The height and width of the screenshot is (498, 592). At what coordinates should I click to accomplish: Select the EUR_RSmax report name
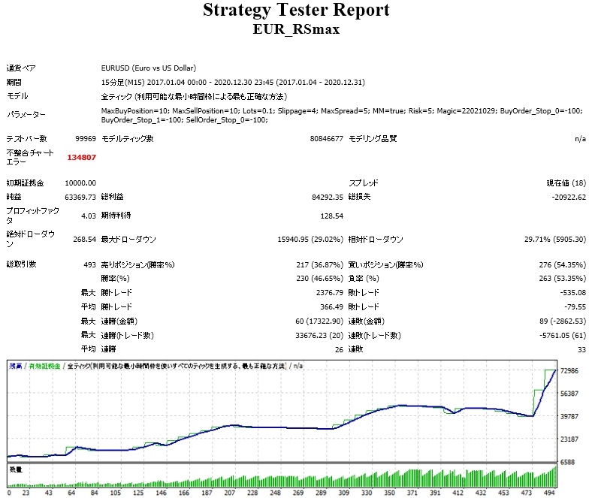coord(296,29)
